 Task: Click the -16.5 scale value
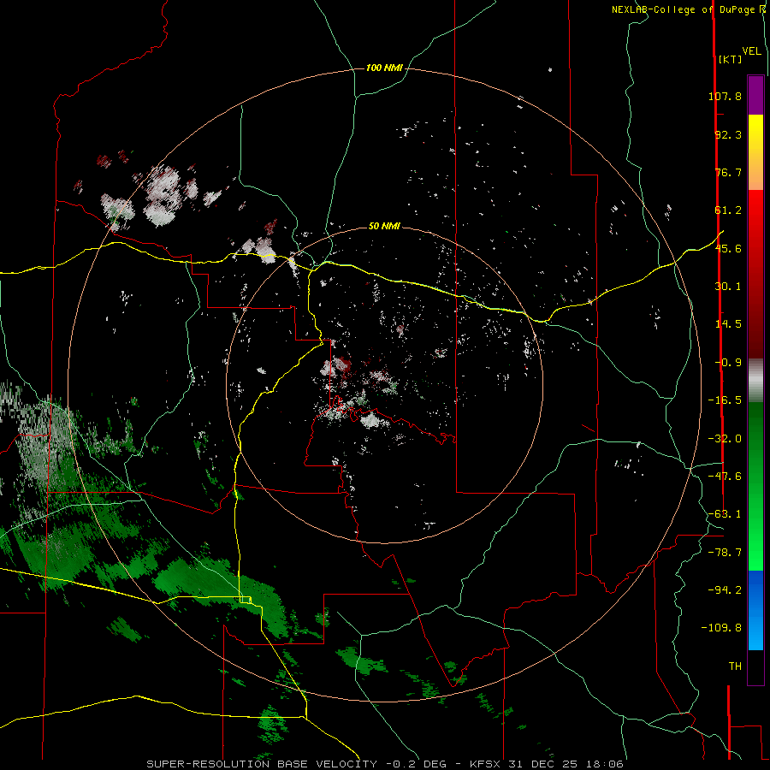click(x=725, y=400)
